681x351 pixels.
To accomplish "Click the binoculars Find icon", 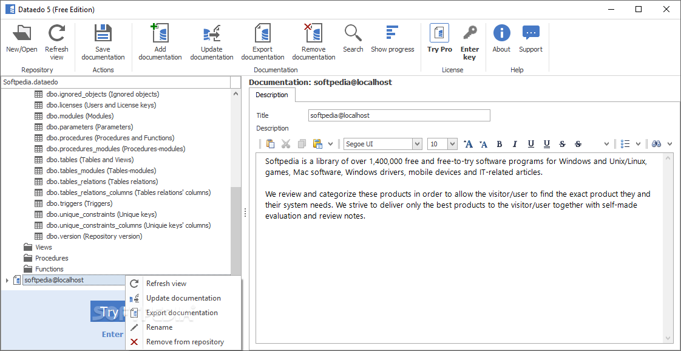I will [656, 144].
